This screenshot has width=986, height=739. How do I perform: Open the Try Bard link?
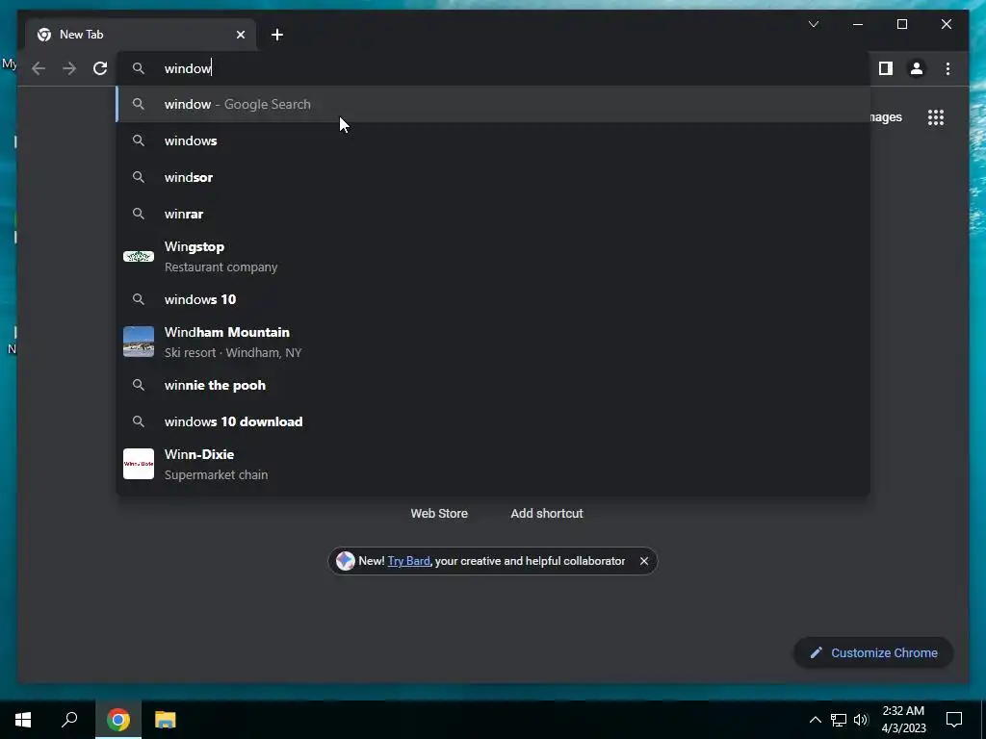(408, 561)
